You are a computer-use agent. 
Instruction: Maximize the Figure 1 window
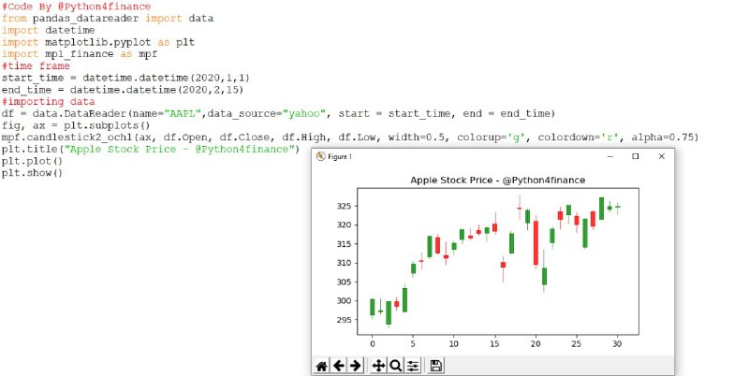[x=636, y=156]
